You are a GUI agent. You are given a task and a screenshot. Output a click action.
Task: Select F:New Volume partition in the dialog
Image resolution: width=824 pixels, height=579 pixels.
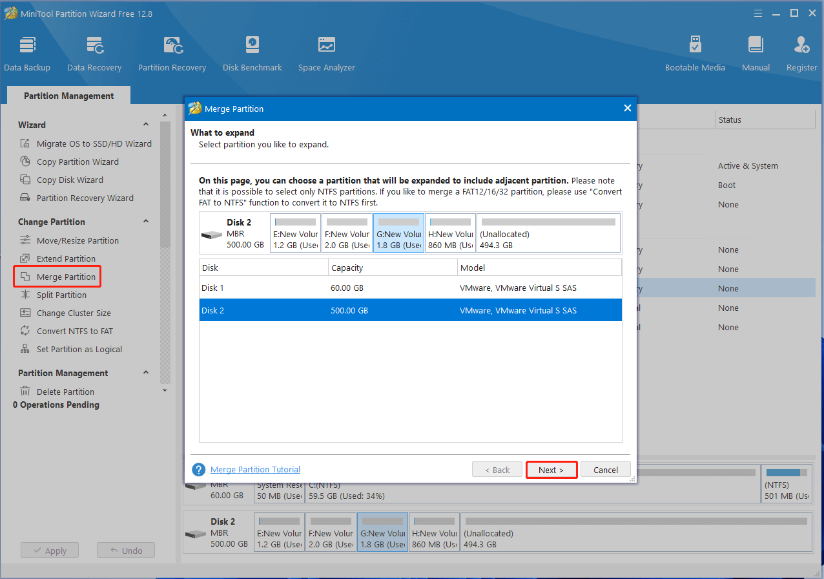click(347, 233)
